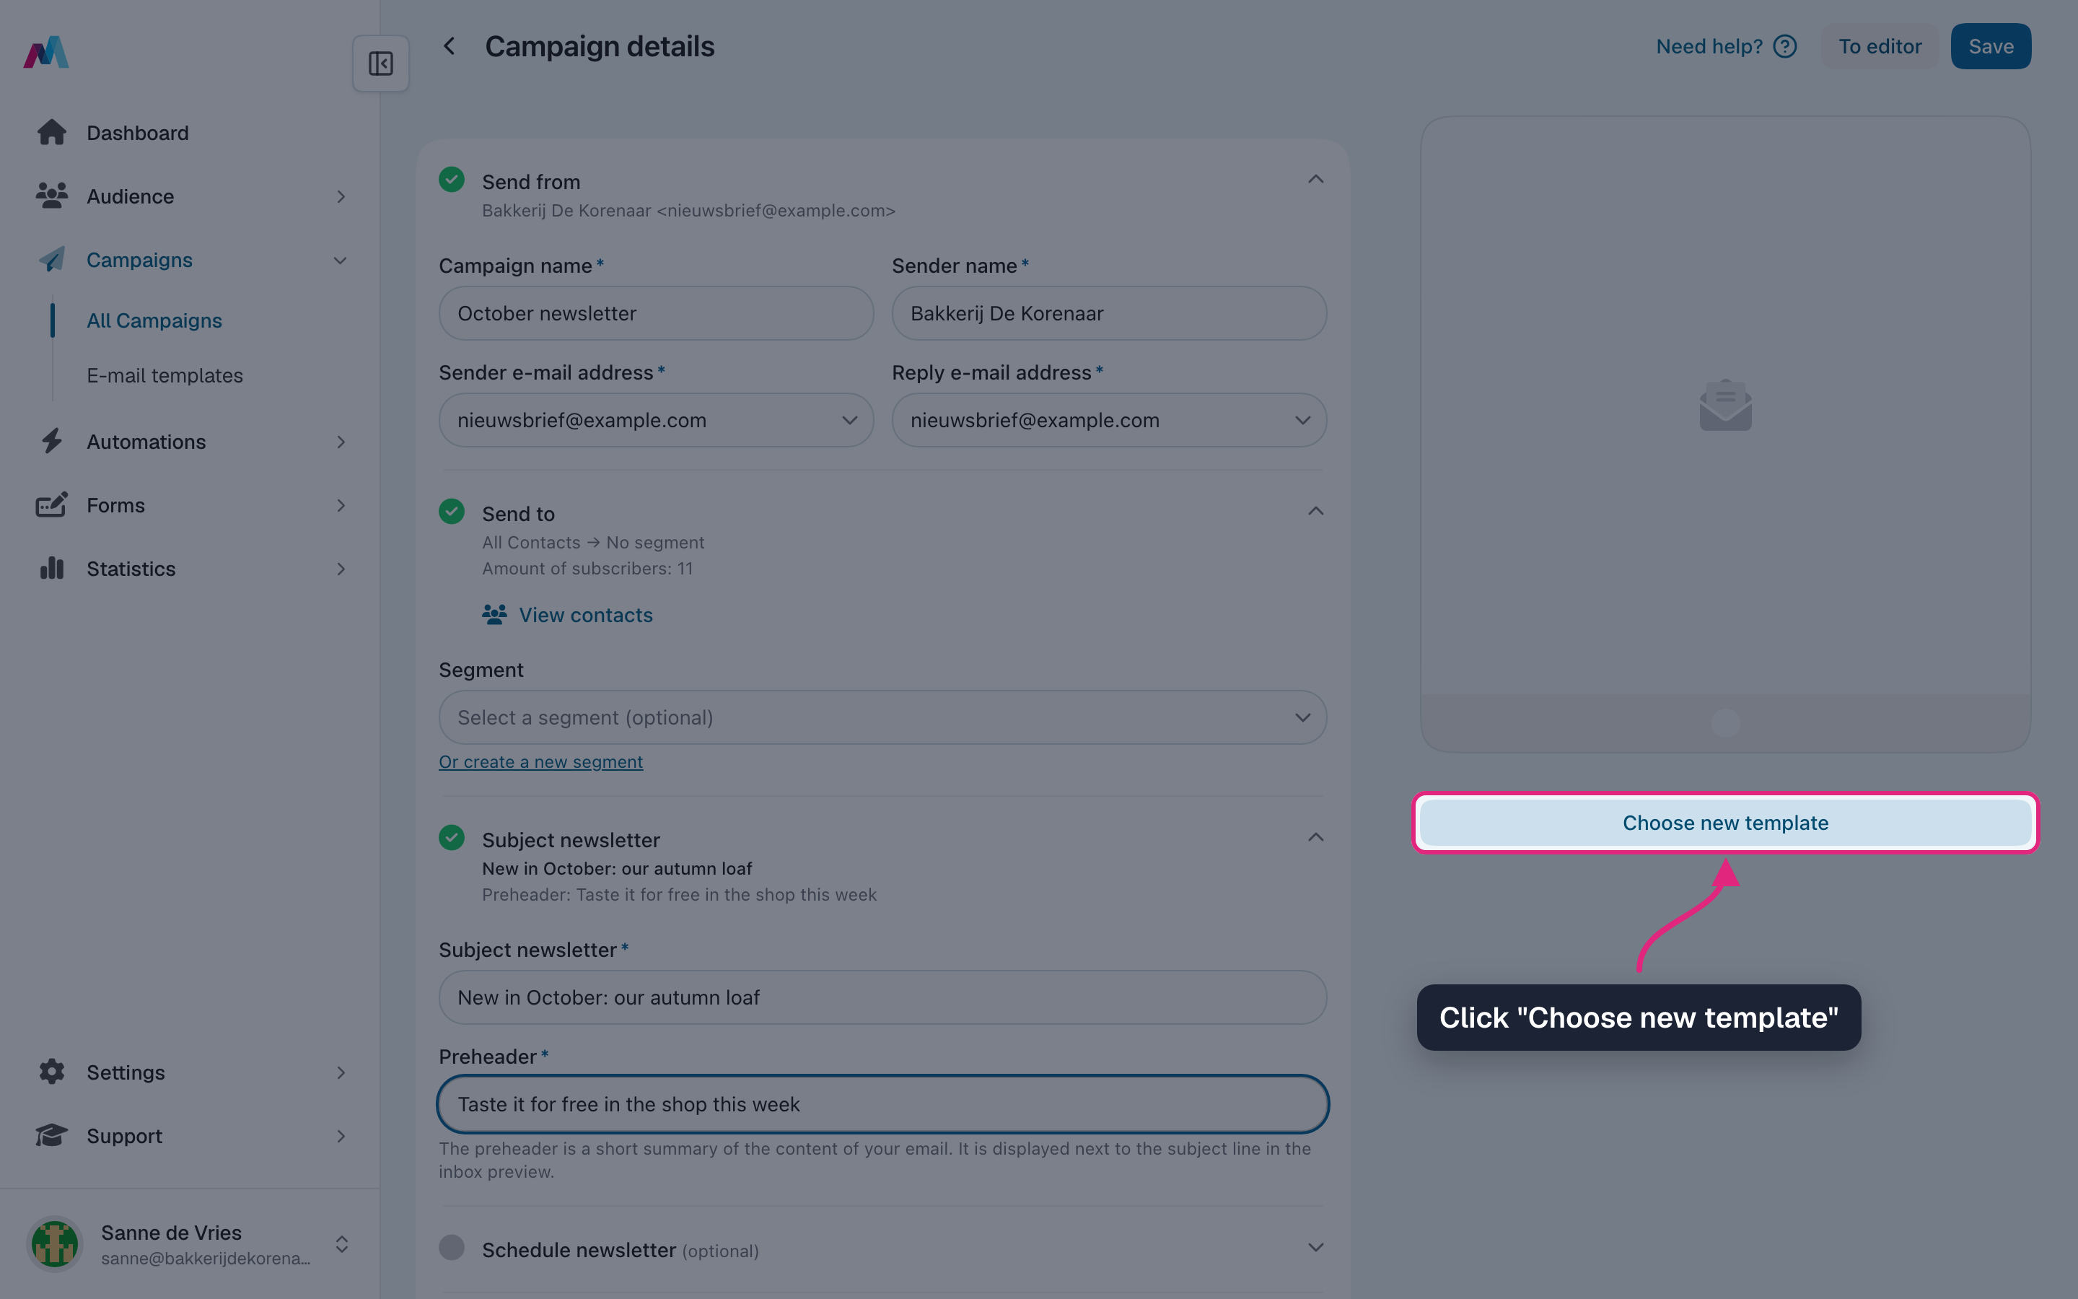The image size is (2078, 1299).
Task: Click the green checkmark beside Send to
Action: 452,511
